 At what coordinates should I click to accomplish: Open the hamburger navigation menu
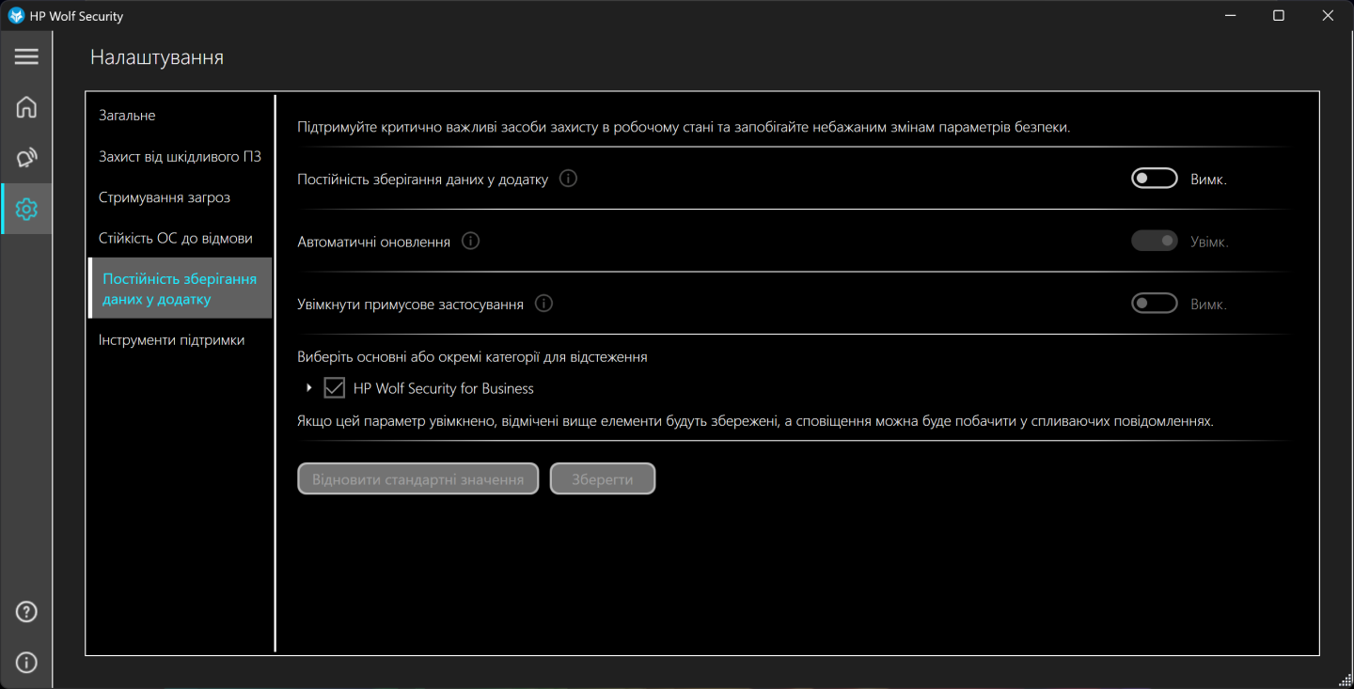point(26,56)
